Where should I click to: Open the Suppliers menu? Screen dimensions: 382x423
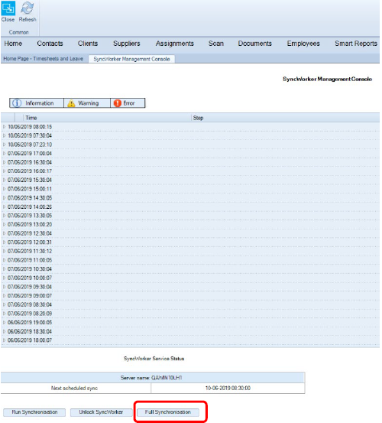coord(127,44)
